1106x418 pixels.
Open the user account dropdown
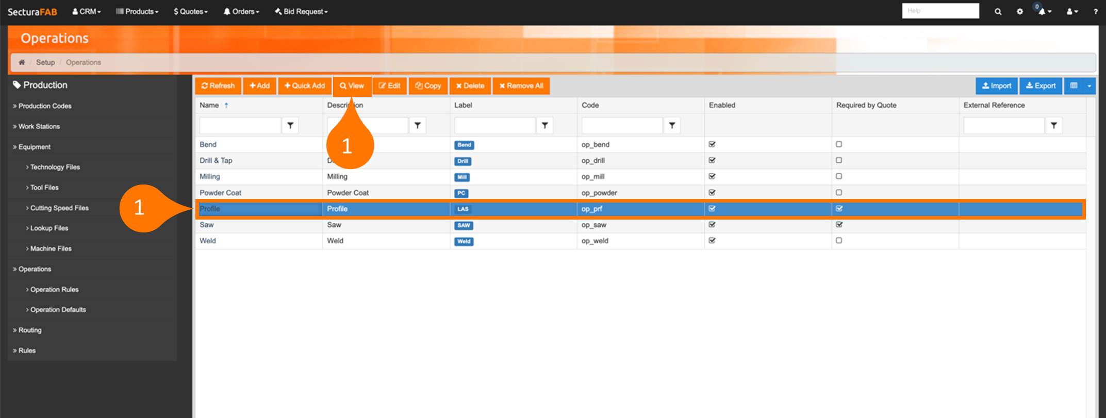1072,11
